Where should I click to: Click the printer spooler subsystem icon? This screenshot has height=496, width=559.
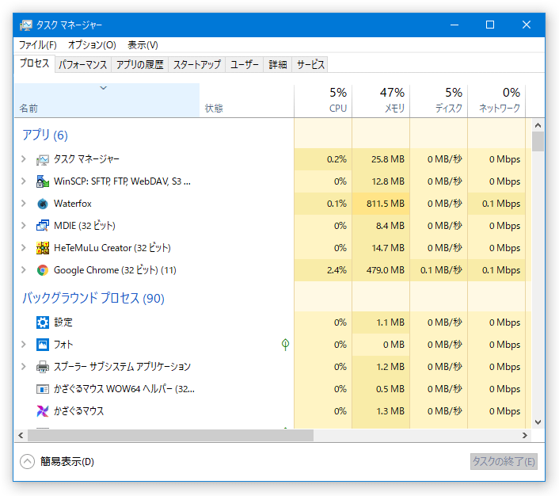pos(43,367)
